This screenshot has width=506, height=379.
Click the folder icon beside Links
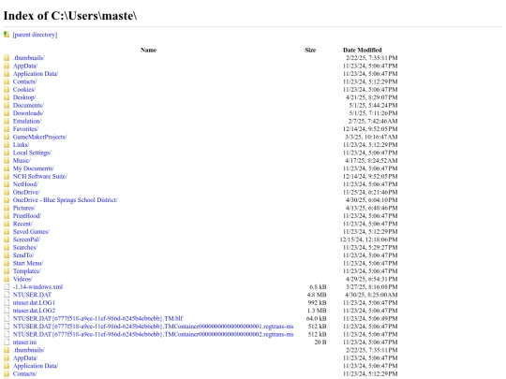pos(7,145)
